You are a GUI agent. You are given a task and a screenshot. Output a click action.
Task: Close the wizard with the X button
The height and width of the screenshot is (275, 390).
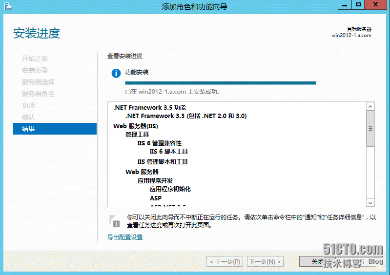(x=375, y=5)
